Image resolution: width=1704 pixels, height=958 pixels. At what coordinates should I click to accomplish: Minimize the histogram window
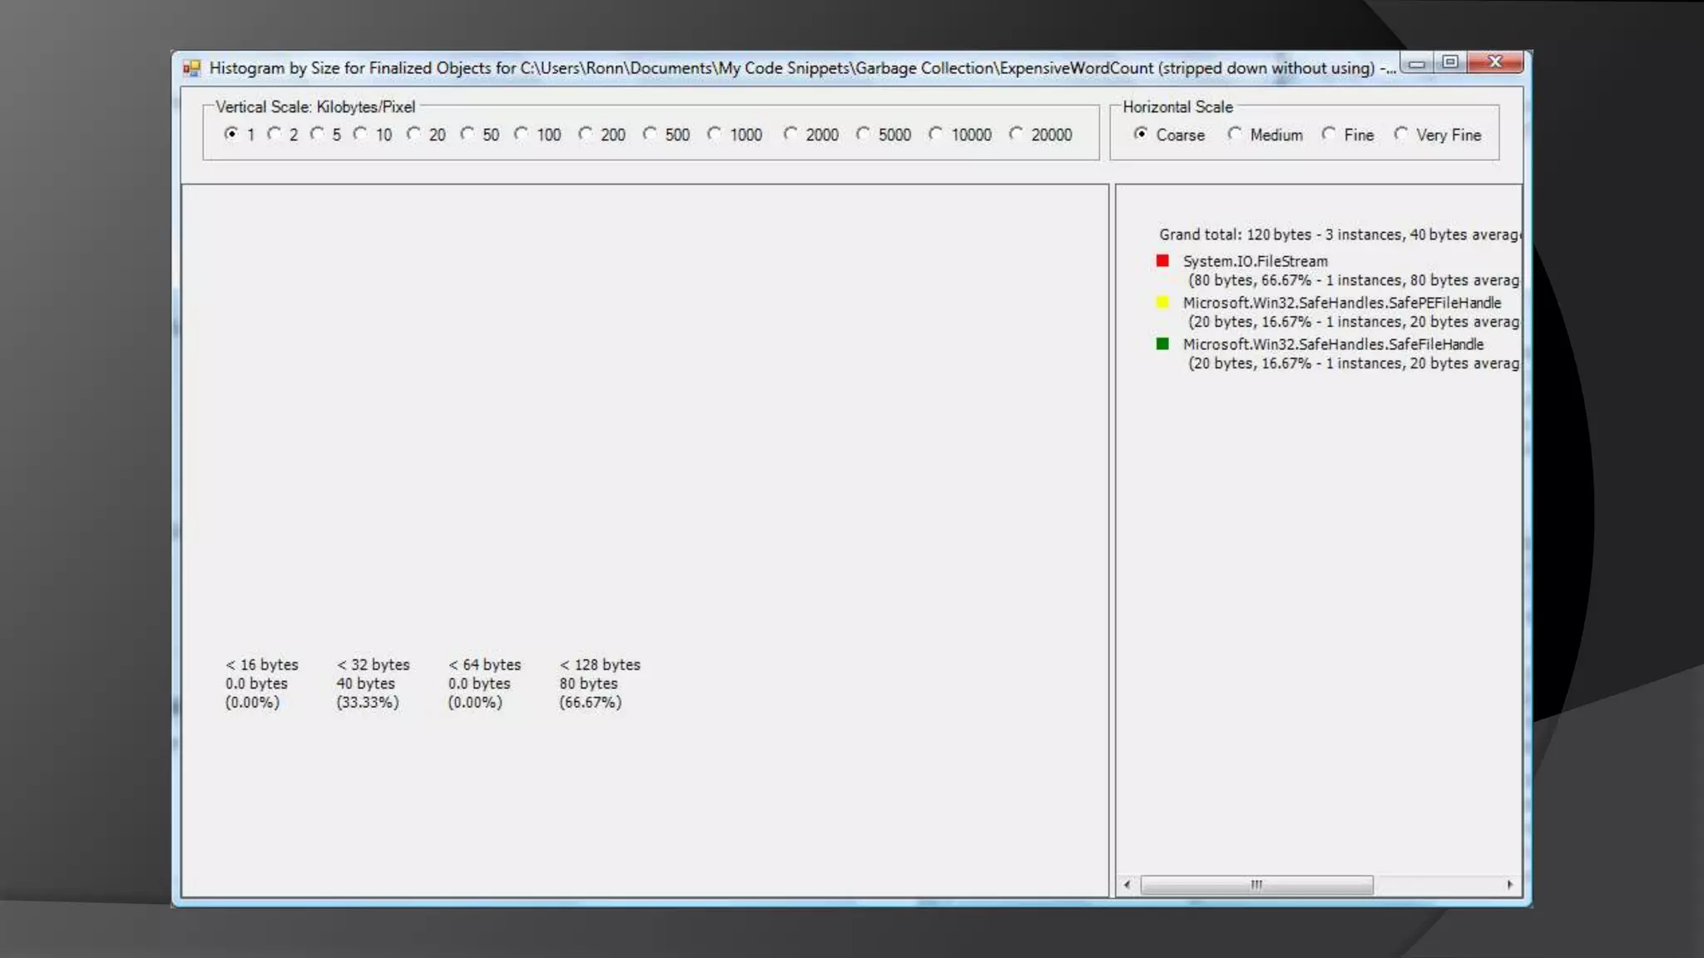[x=1417, y=63]
